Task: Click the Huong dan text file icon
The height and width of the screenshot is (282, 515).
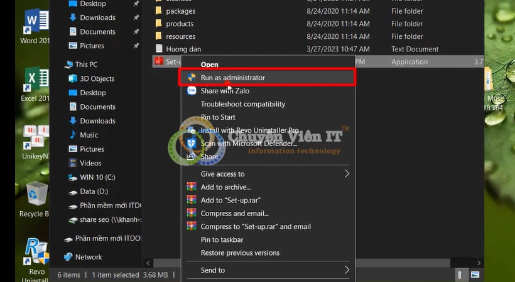Action: [x=159, y=49]
